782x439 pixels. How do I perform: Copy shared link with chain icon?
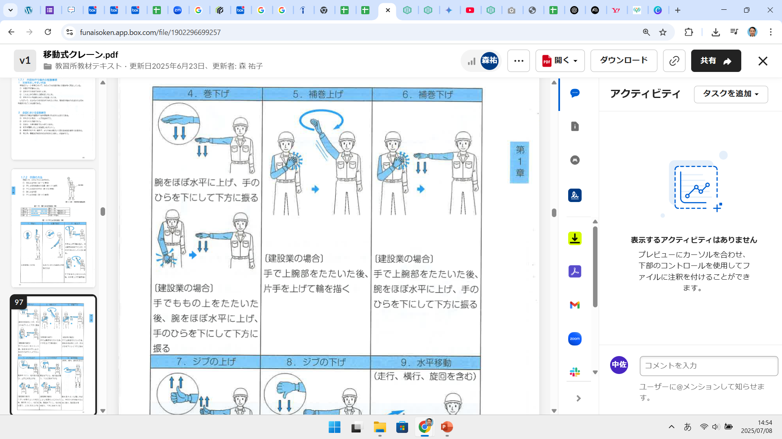pyautogui.click(x=674, y=61)
